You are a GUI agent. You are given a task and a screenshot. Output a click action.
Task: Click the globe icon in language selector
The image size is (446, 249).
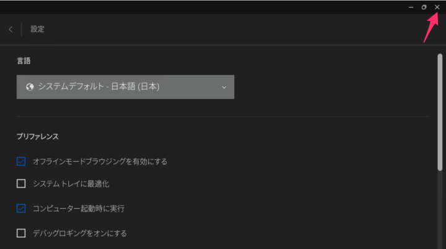pyautogui.click(x=30, y=87)
